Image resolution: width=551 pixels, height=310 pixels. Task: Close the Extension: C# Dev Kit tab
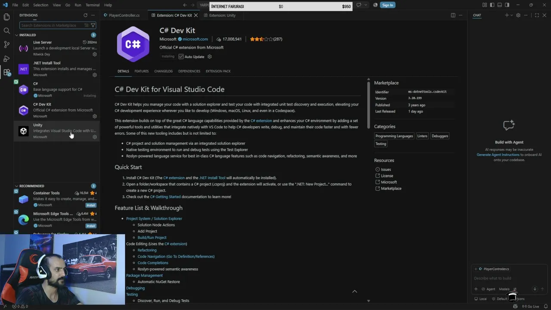point(196,15)
